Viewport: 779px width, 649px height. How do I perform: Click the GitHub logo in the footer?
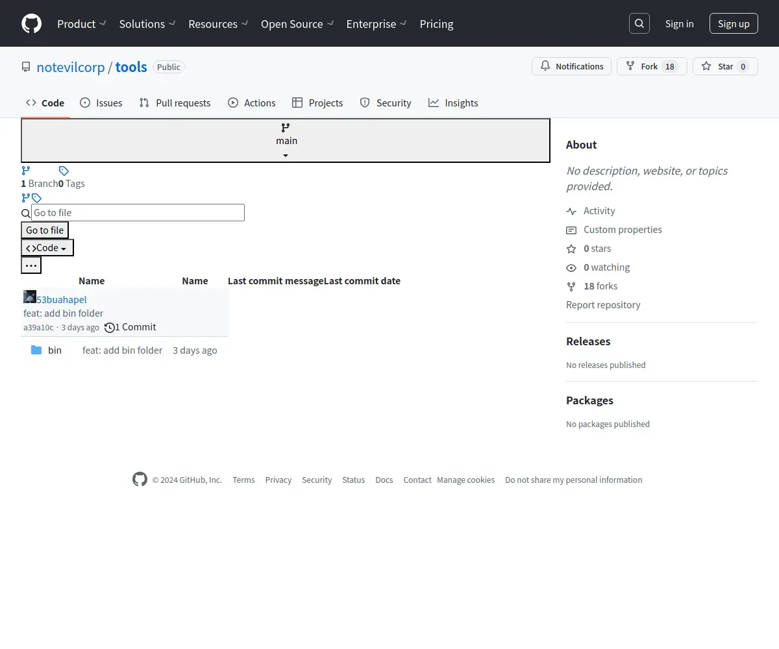point(140,480)
